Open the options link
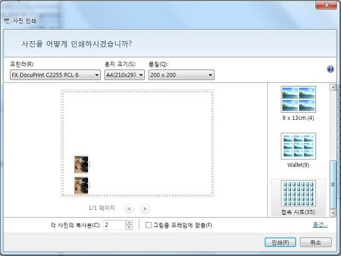341x256 pixels. [x=320, y=225]
